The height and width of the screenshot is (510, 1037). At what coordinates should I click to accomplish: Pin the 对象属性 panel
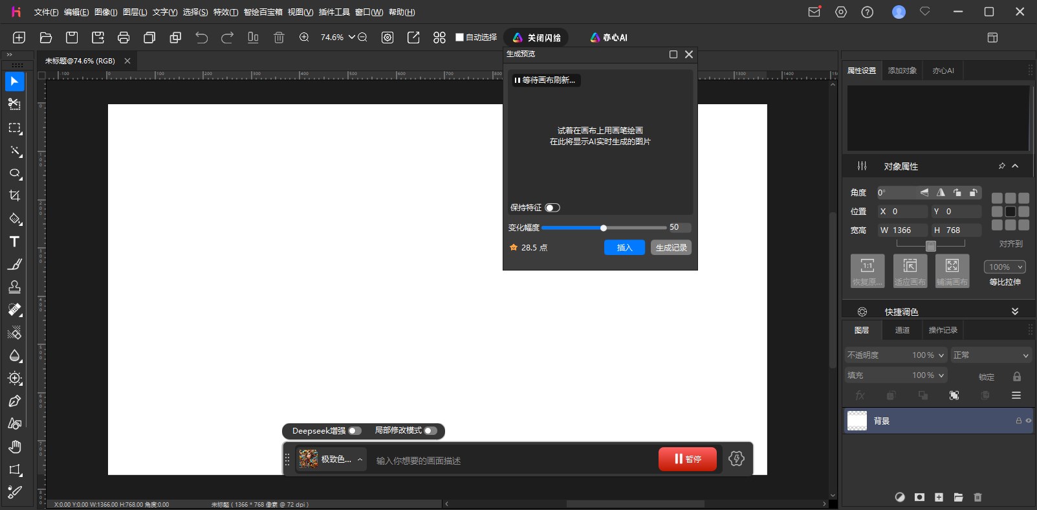coord(1001,166)
